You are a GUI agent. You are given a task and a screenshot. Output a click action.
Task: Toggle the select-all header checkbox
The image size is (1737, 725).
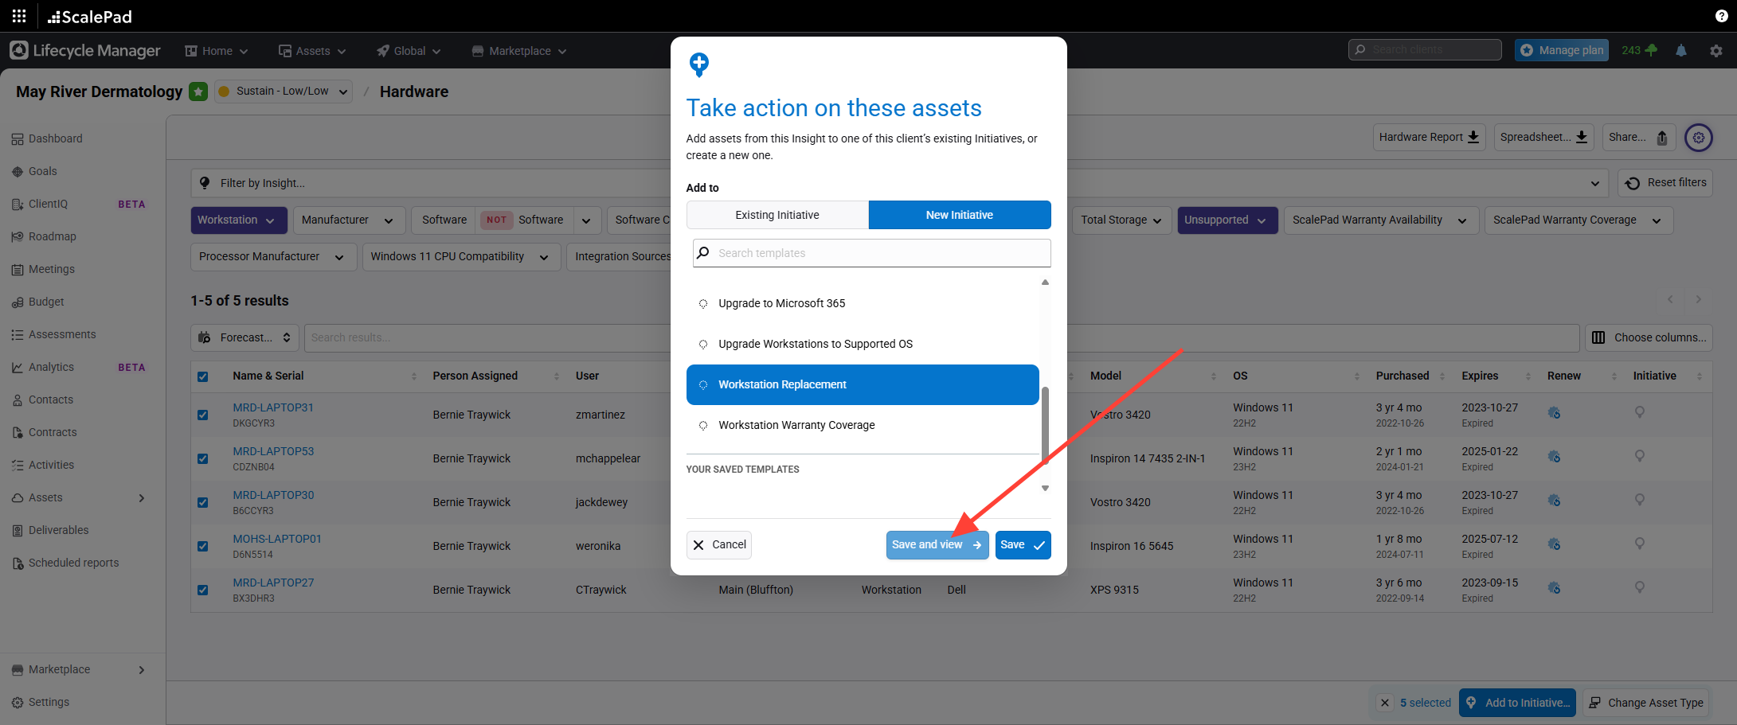coord(203,376)
